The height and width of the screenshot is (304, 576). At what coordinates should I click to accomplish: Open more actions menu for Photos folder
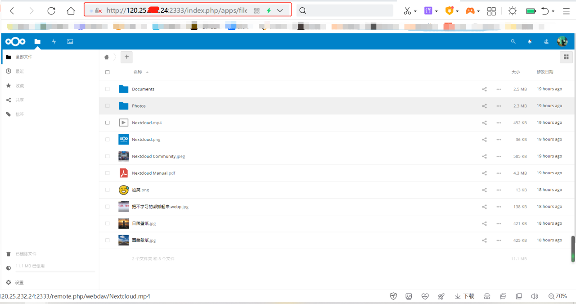coord(499,106)
